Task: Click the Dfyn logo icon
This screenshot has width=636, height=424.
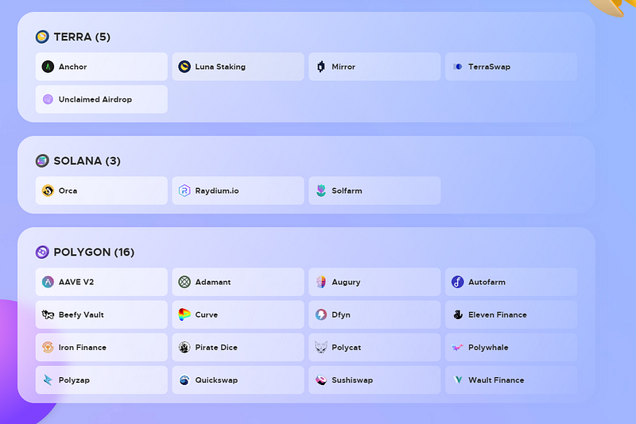Action: (321, 314)
